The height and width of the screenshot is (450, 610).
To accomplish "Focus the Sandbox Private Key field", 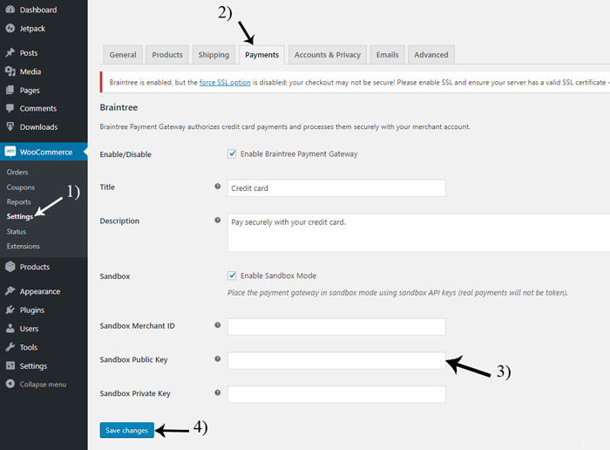I will tap(336, 394).
